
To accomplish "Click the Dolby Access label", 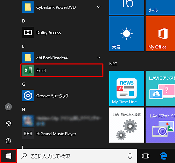I will [x=49, y=33].
